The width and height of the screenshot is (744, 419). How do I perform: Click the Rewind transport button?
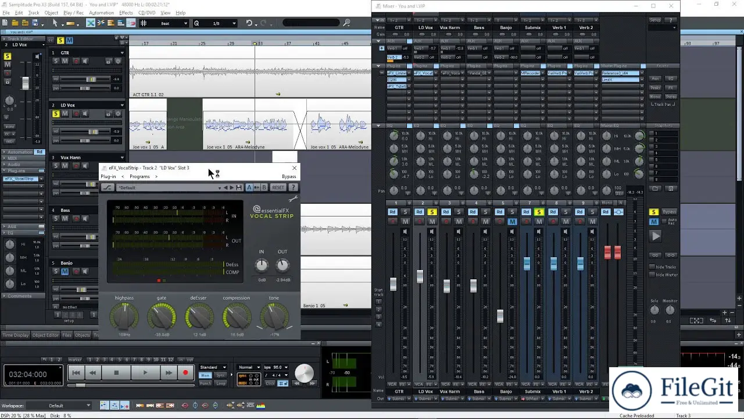click(92, 372)
